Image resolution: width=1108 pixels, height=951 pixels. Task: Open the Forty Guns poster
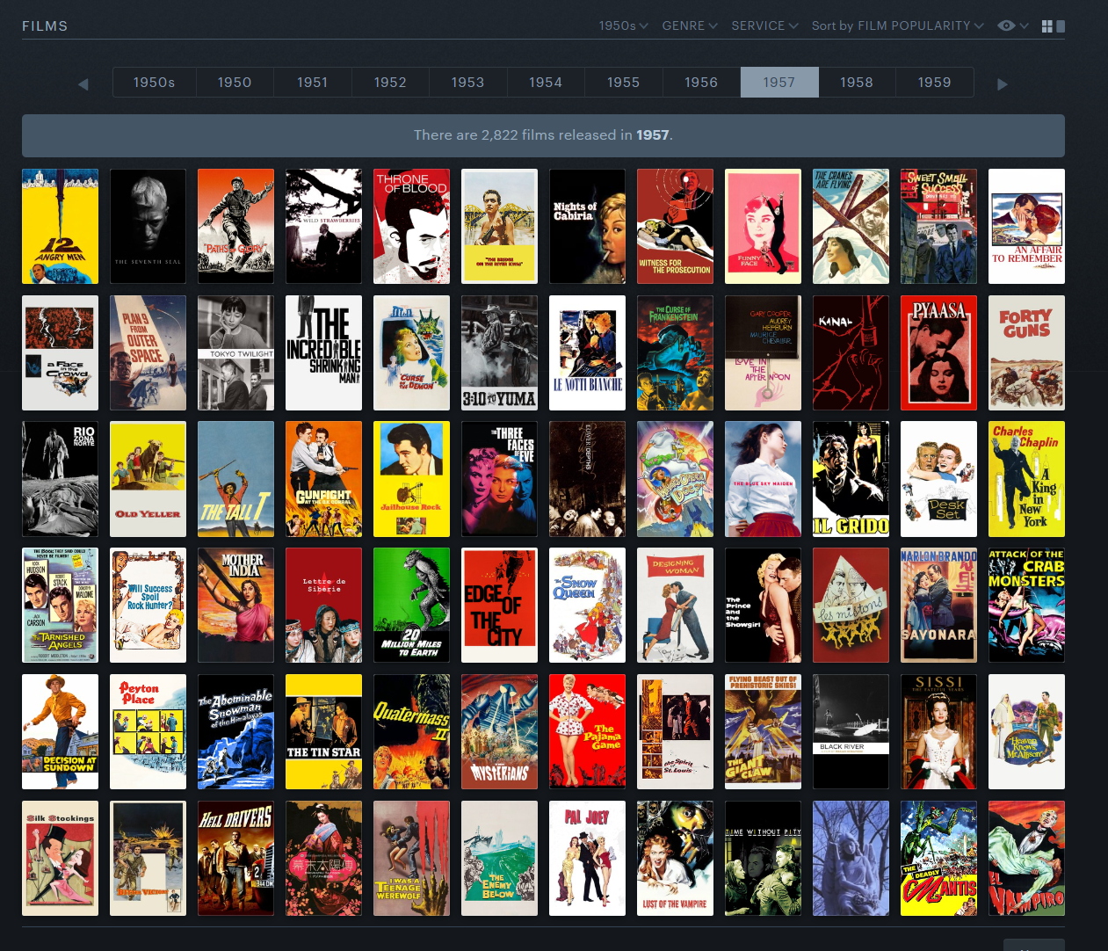[1026, 352]
